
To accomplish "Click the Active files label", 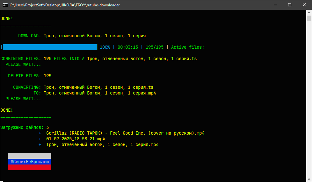I will point(187,47).
